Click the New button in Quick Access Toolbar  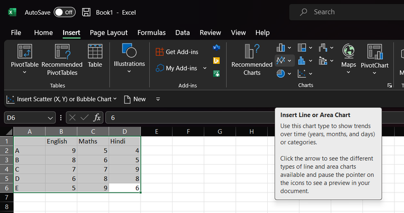(135, 99)
